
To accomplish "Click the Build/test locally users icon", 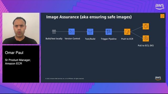I will click(54, 32).
